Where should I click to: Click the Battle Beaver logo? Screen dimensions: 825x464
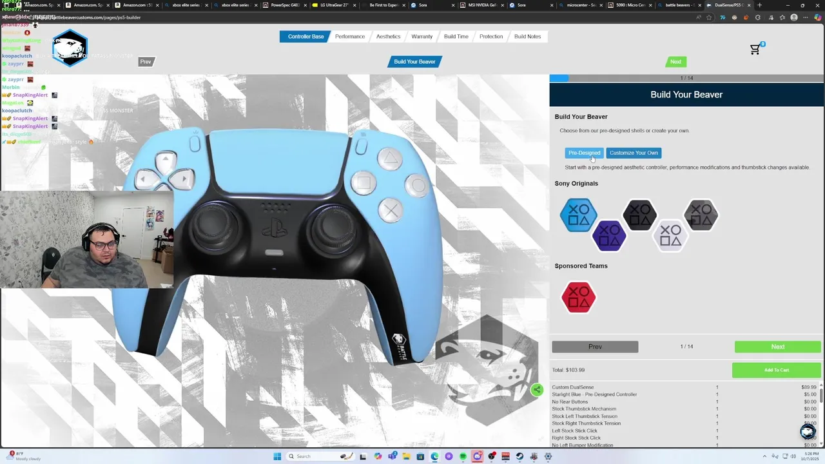[x=70, y=48]
